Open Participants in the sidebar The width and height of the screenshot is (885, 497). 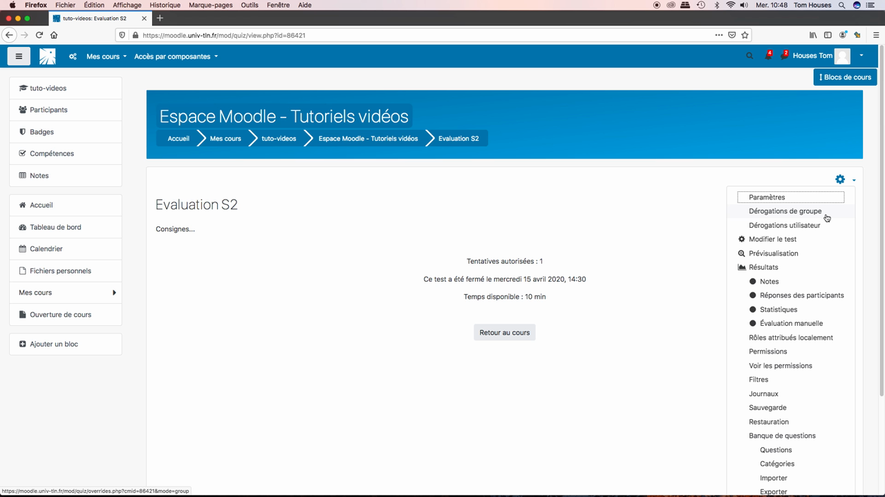[x=48, y=110]
